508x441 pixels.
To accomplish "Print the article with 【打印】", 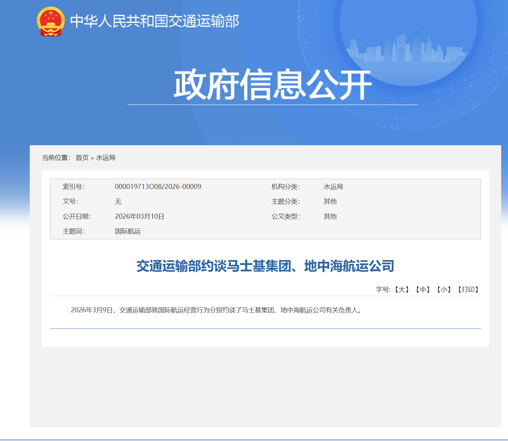I will pos(468,289).
